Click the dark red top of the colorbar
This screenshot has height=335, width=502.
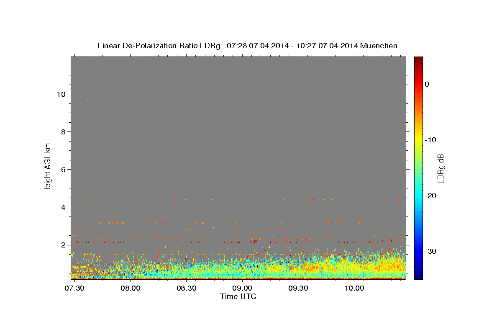(x=418, y=59)
